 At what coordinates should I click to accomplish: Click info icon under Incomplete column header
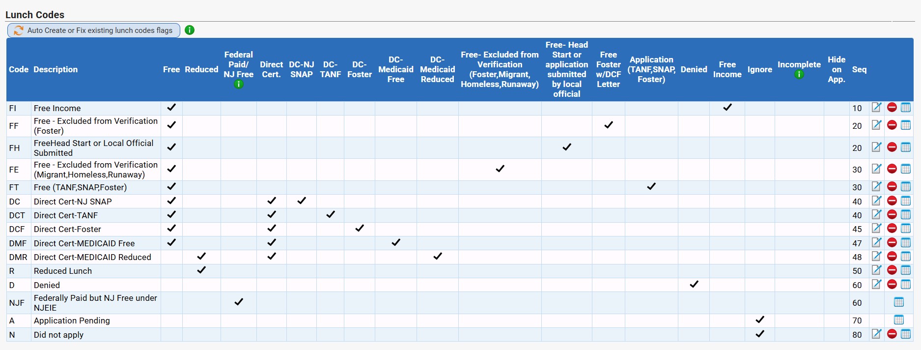tap(799, 74)
